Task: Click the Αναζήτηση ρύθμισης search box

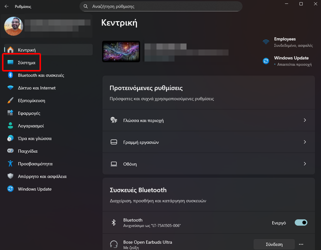Action: tap(161, 6)
